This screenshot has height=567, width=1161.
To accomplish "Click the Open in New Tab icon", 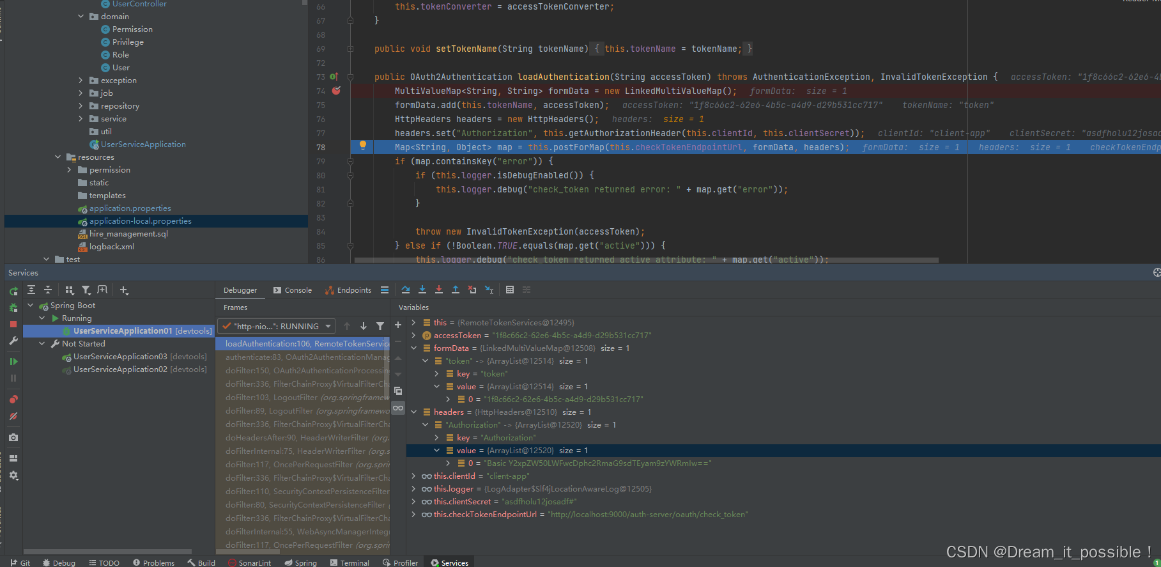I will coord(102,290).
